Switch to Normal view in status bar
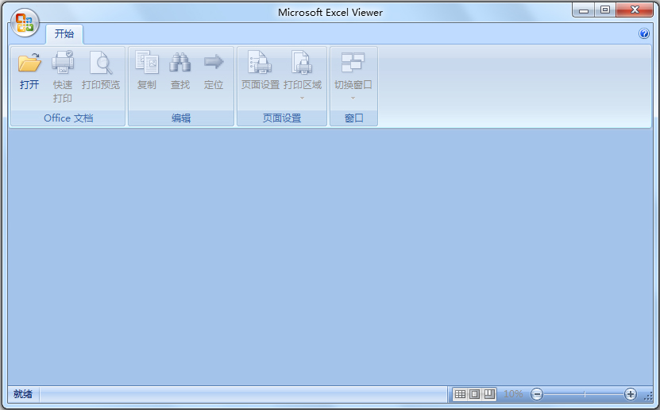This screenshot has width=660, height=410. pos(461,394)
